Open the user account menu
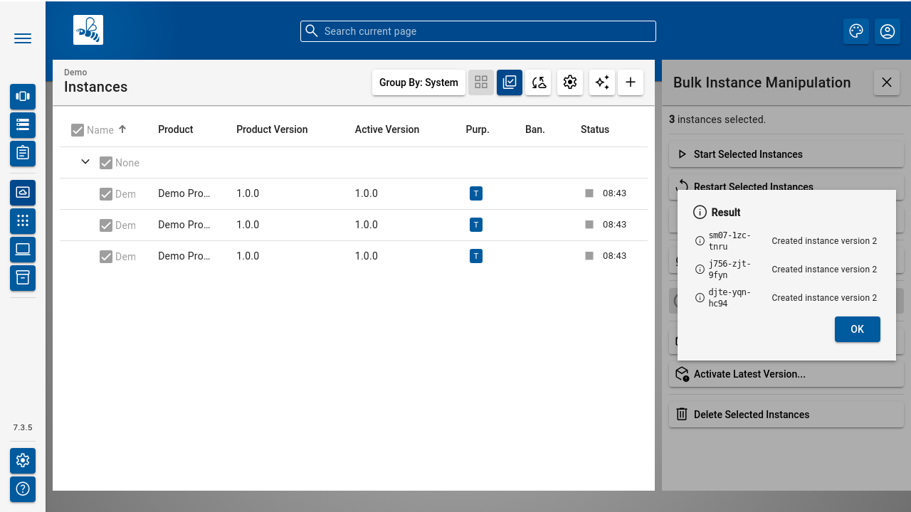 [x=888, y=31]
